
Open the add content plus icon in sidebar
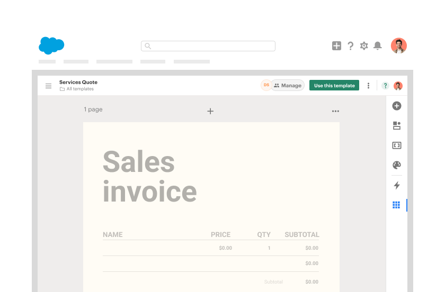point(397,106)
